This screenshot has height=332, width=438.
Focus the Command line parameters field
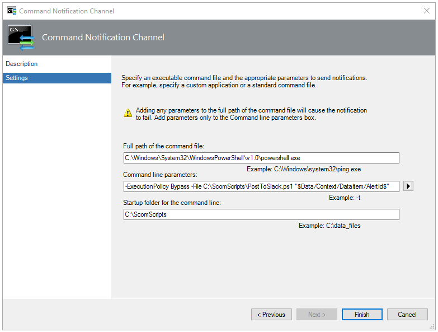pos(261,186)
